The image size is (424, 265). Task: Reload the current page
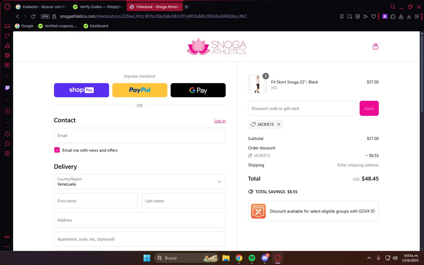tap(33, 16)
